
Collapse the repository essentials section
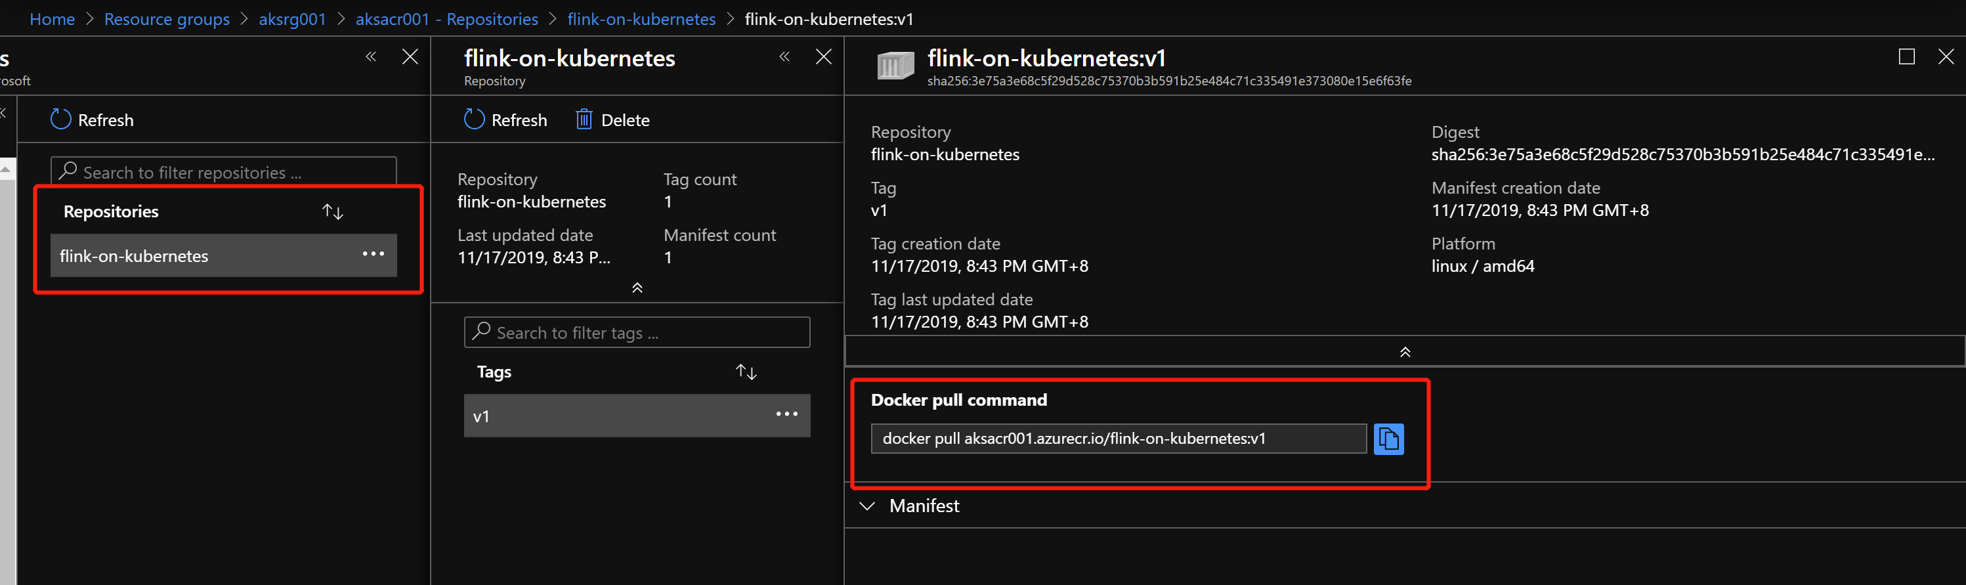pos(637,288)
